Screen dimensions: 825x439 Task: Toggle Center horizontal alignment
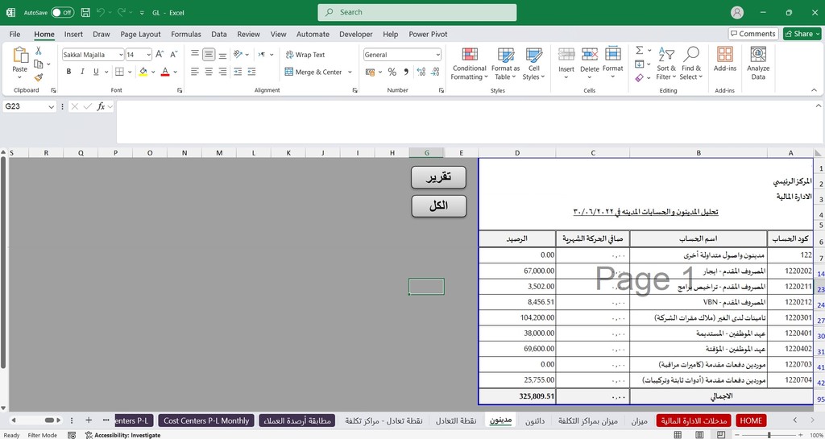click(x=209, y=72)
